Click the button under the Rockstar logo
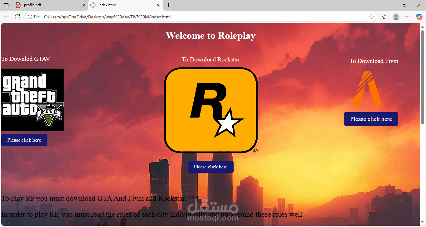Screen dimensions: 426x227 (211, 167)
